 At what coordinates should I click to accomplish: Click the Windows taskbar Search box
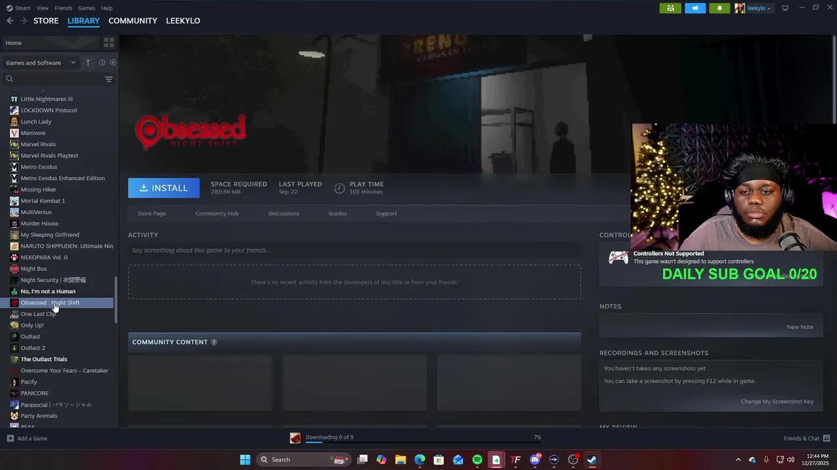tap(303, 460)
